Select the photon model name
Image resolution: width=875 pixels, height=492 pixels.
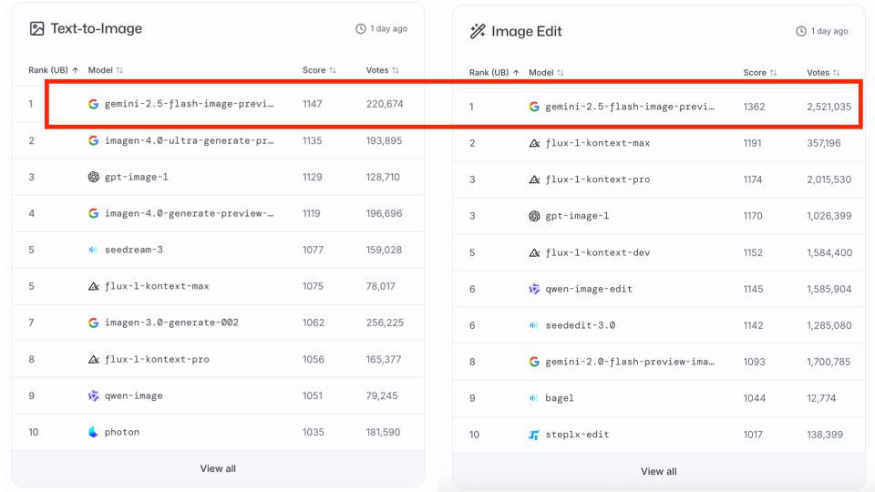coord(122,432)
